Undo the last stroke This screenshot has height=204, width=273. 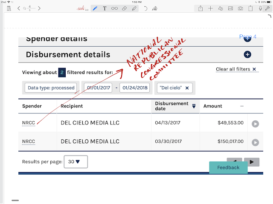click(145, 8)
